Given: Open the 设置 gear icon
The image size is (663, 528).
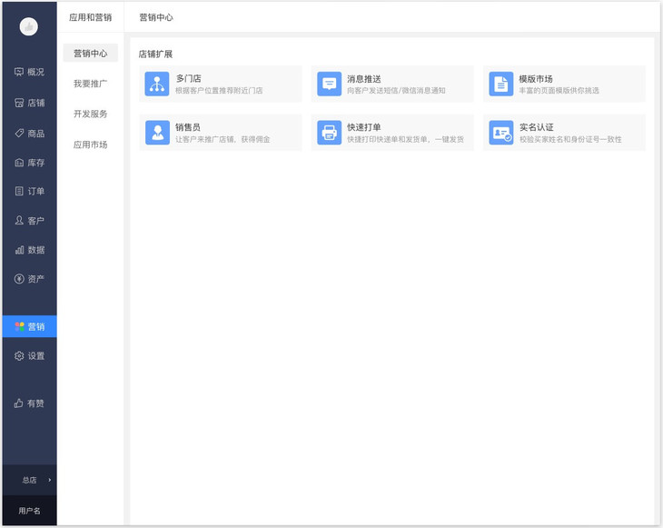Looking at the screenshot, I should (x=19, y=356).
